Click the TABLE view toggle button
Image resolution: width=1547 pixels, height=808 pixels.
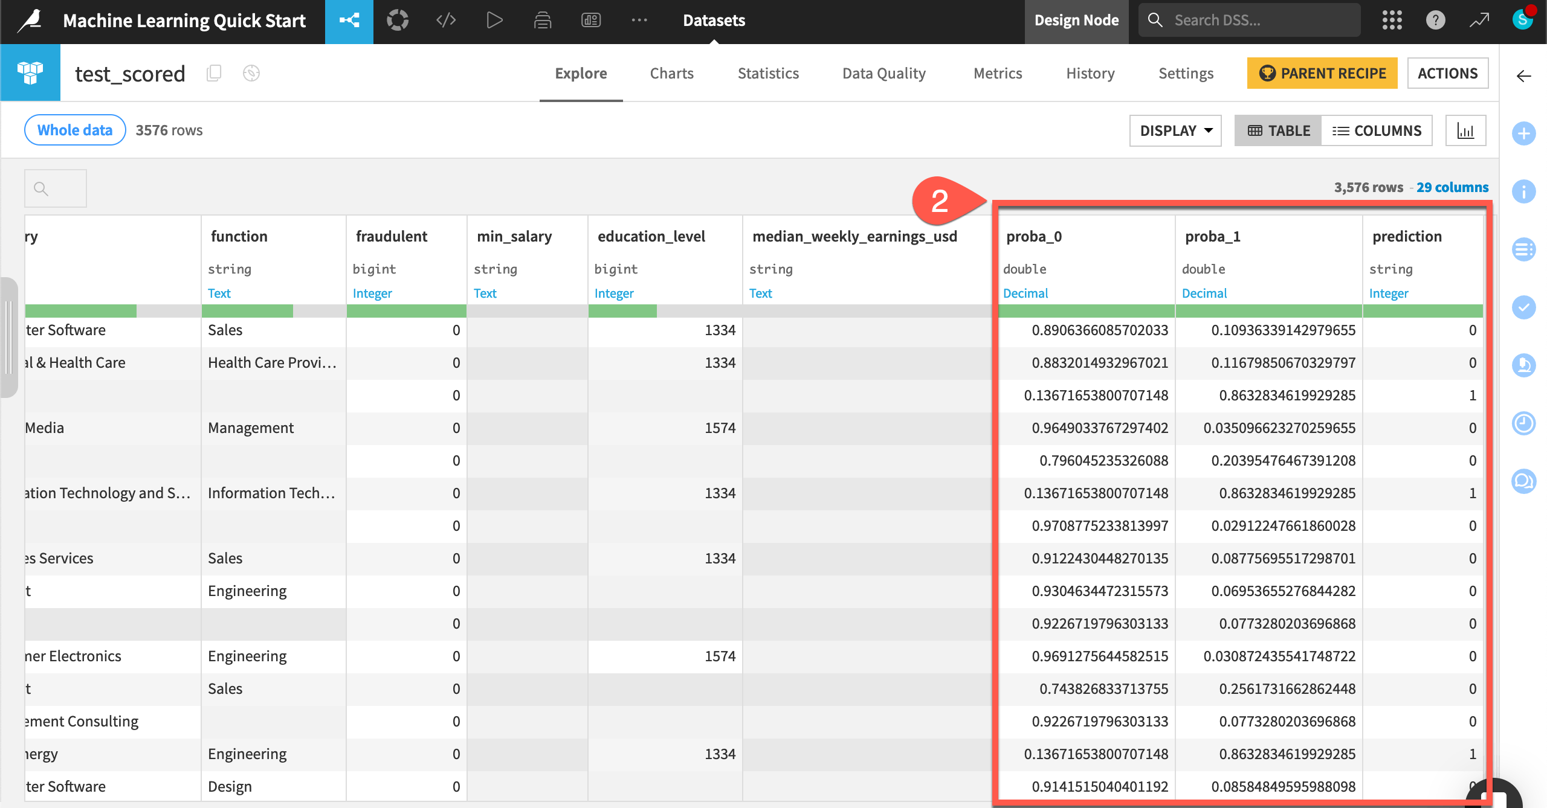(x=1277, y=130)
